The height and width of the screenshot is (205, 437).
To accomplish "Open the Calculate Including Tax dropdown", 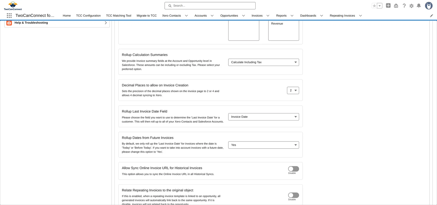I will point(264,62).
